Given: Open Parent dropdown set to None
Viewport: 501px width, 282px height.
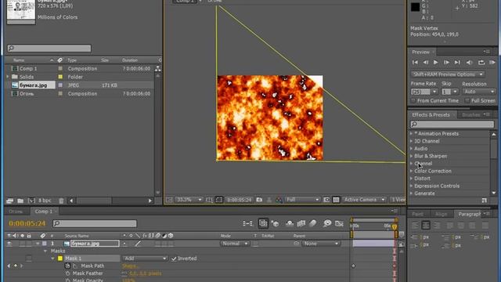Looking at the screenshot, I should coord(321,244).
